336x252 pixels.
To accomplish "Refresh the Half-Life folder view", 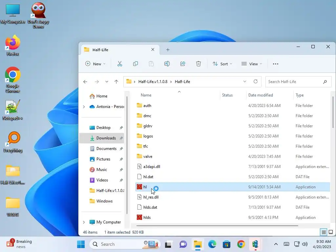I will pyautogui.click(x=255, y=81).
